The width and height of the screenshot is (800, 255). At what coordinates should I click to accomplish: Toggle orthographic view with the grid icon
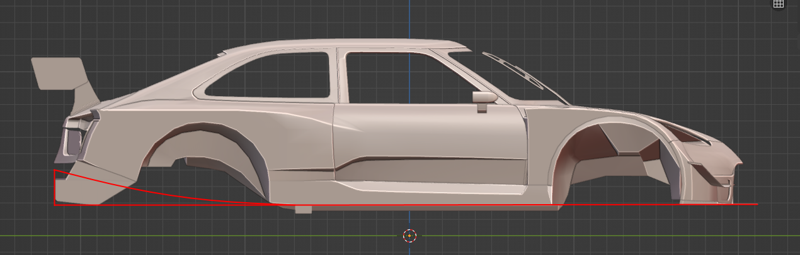(x=779, y=4)
